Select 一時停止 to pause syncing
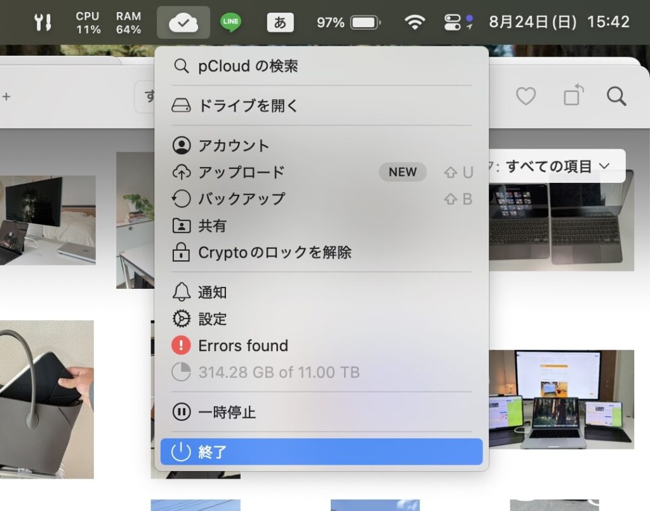The width and height of the screenshot is (650, 511). pos(322,412)
